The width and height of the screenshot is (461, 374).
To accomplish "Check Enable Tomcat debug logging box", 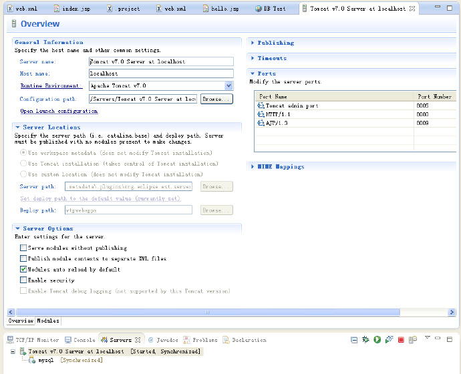I will pos(23,291).
